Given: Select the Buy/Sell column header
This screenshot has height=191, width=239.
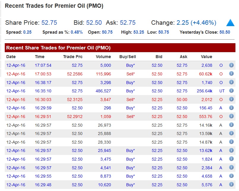Looking at the screenshot, I should point(127,57).
